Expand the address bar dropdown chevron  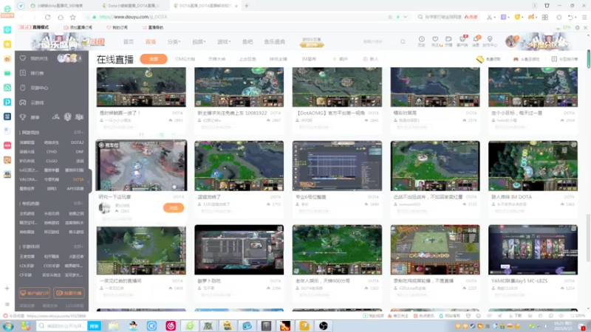pyautogui.click(x=405, y=17)
